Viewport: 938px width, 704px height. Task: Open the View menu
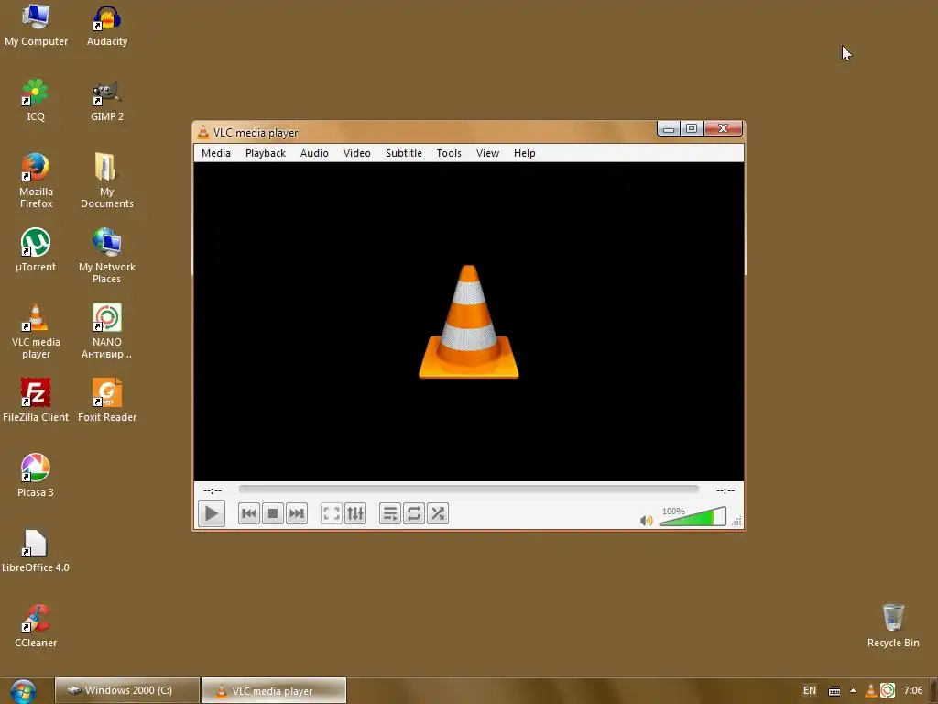[487, 153]
